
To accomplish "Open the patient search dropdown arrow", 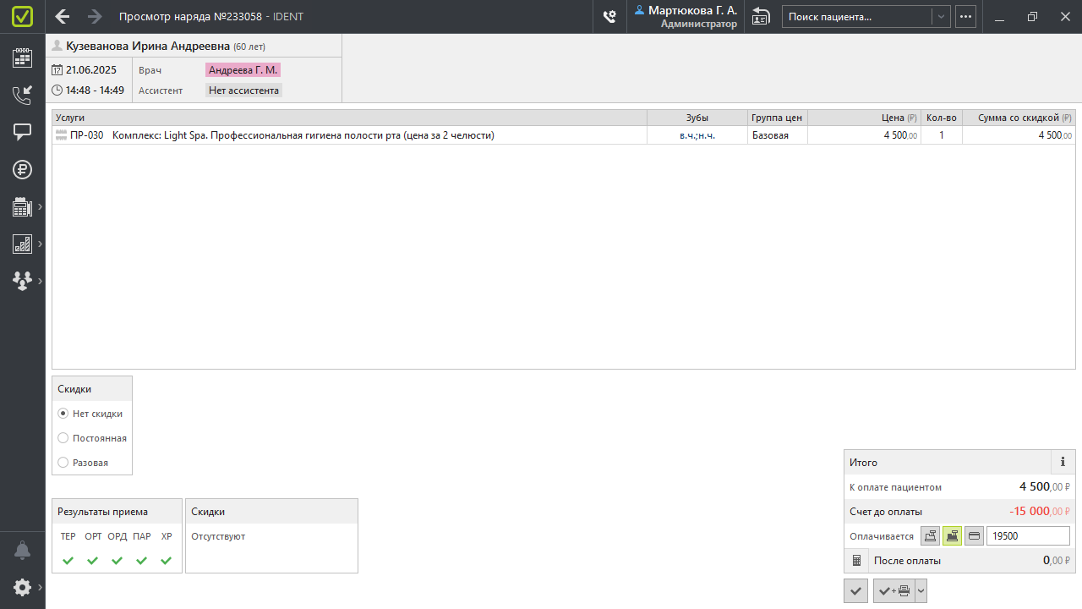I will (941, 17).
